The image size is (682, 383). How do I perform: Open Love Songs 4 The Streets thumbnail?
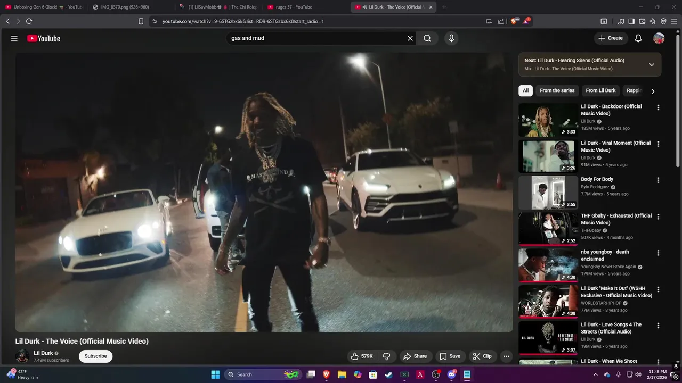coord(548,338)
